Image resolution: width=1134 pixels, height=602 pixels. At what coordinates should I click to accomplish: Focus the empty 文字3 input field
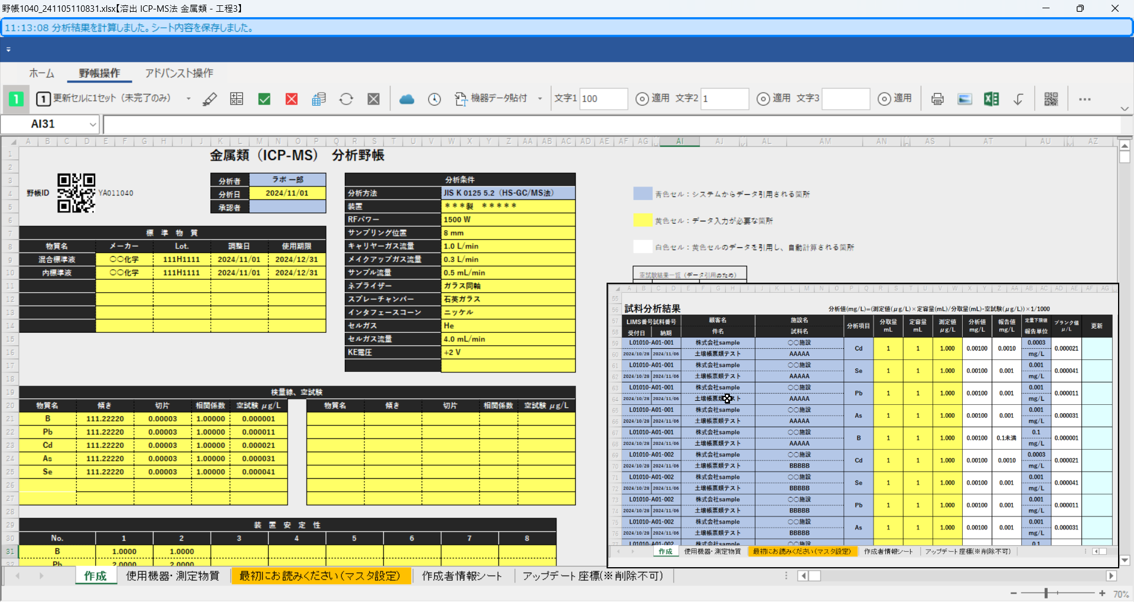pos(846,99)
